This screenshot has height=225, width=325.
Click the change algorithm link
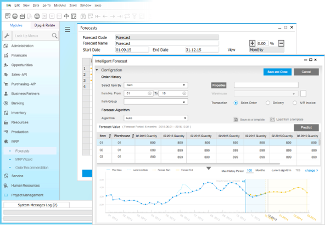click(311, 171)
